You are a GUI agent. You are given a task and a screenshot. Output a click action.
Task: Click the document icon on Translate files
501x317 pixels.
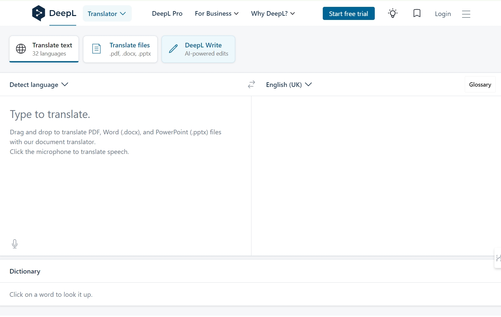coord(96,49)
